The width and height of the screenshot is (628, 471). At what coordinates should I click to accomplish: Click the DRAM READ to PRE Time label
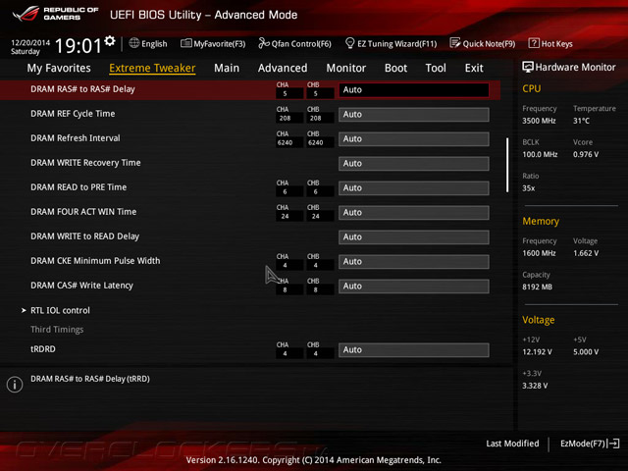pos(78,187)
